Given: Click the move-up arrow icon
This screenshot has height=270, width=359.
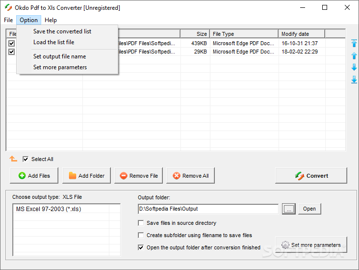Looking at the screenshot, I should pos(354,55).
